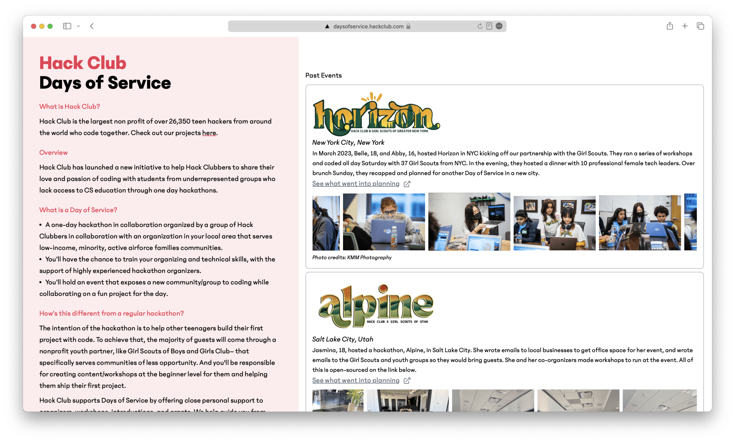Viewport: 735px width, 442px height.
Task: Click 'How's this different from a regular hackathon?' heading
Action: (112, 313)
